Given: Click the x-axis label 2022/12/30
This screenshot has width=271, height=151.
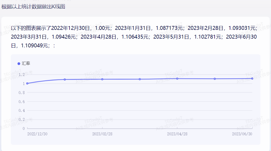Looking at the screenshot, I should coord(37,134).
